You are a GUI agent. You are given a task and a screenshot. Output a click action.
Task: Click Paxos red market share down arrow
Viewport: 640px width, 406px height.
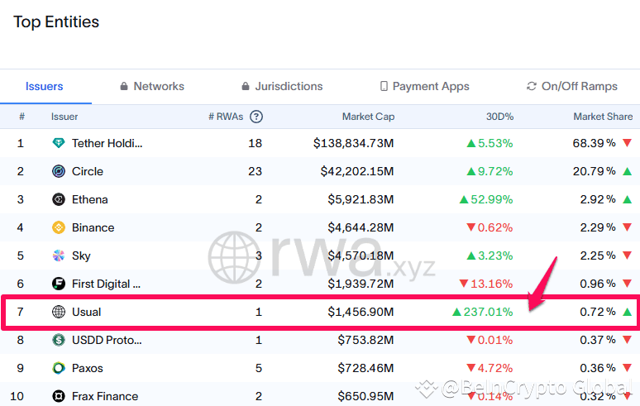pos(628,368)
